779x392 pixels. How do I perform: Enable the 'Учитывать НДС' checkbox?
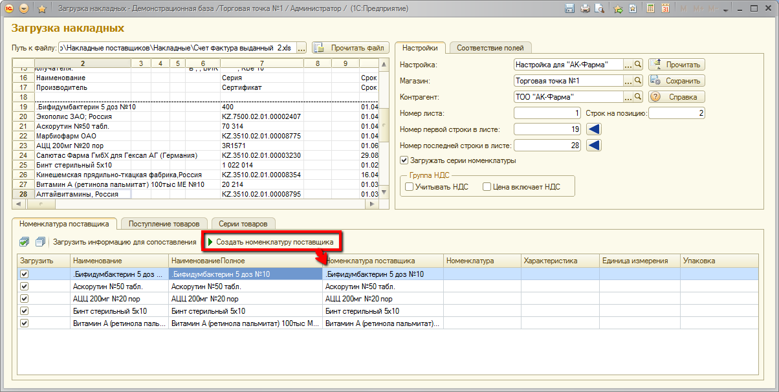point(409,187)
